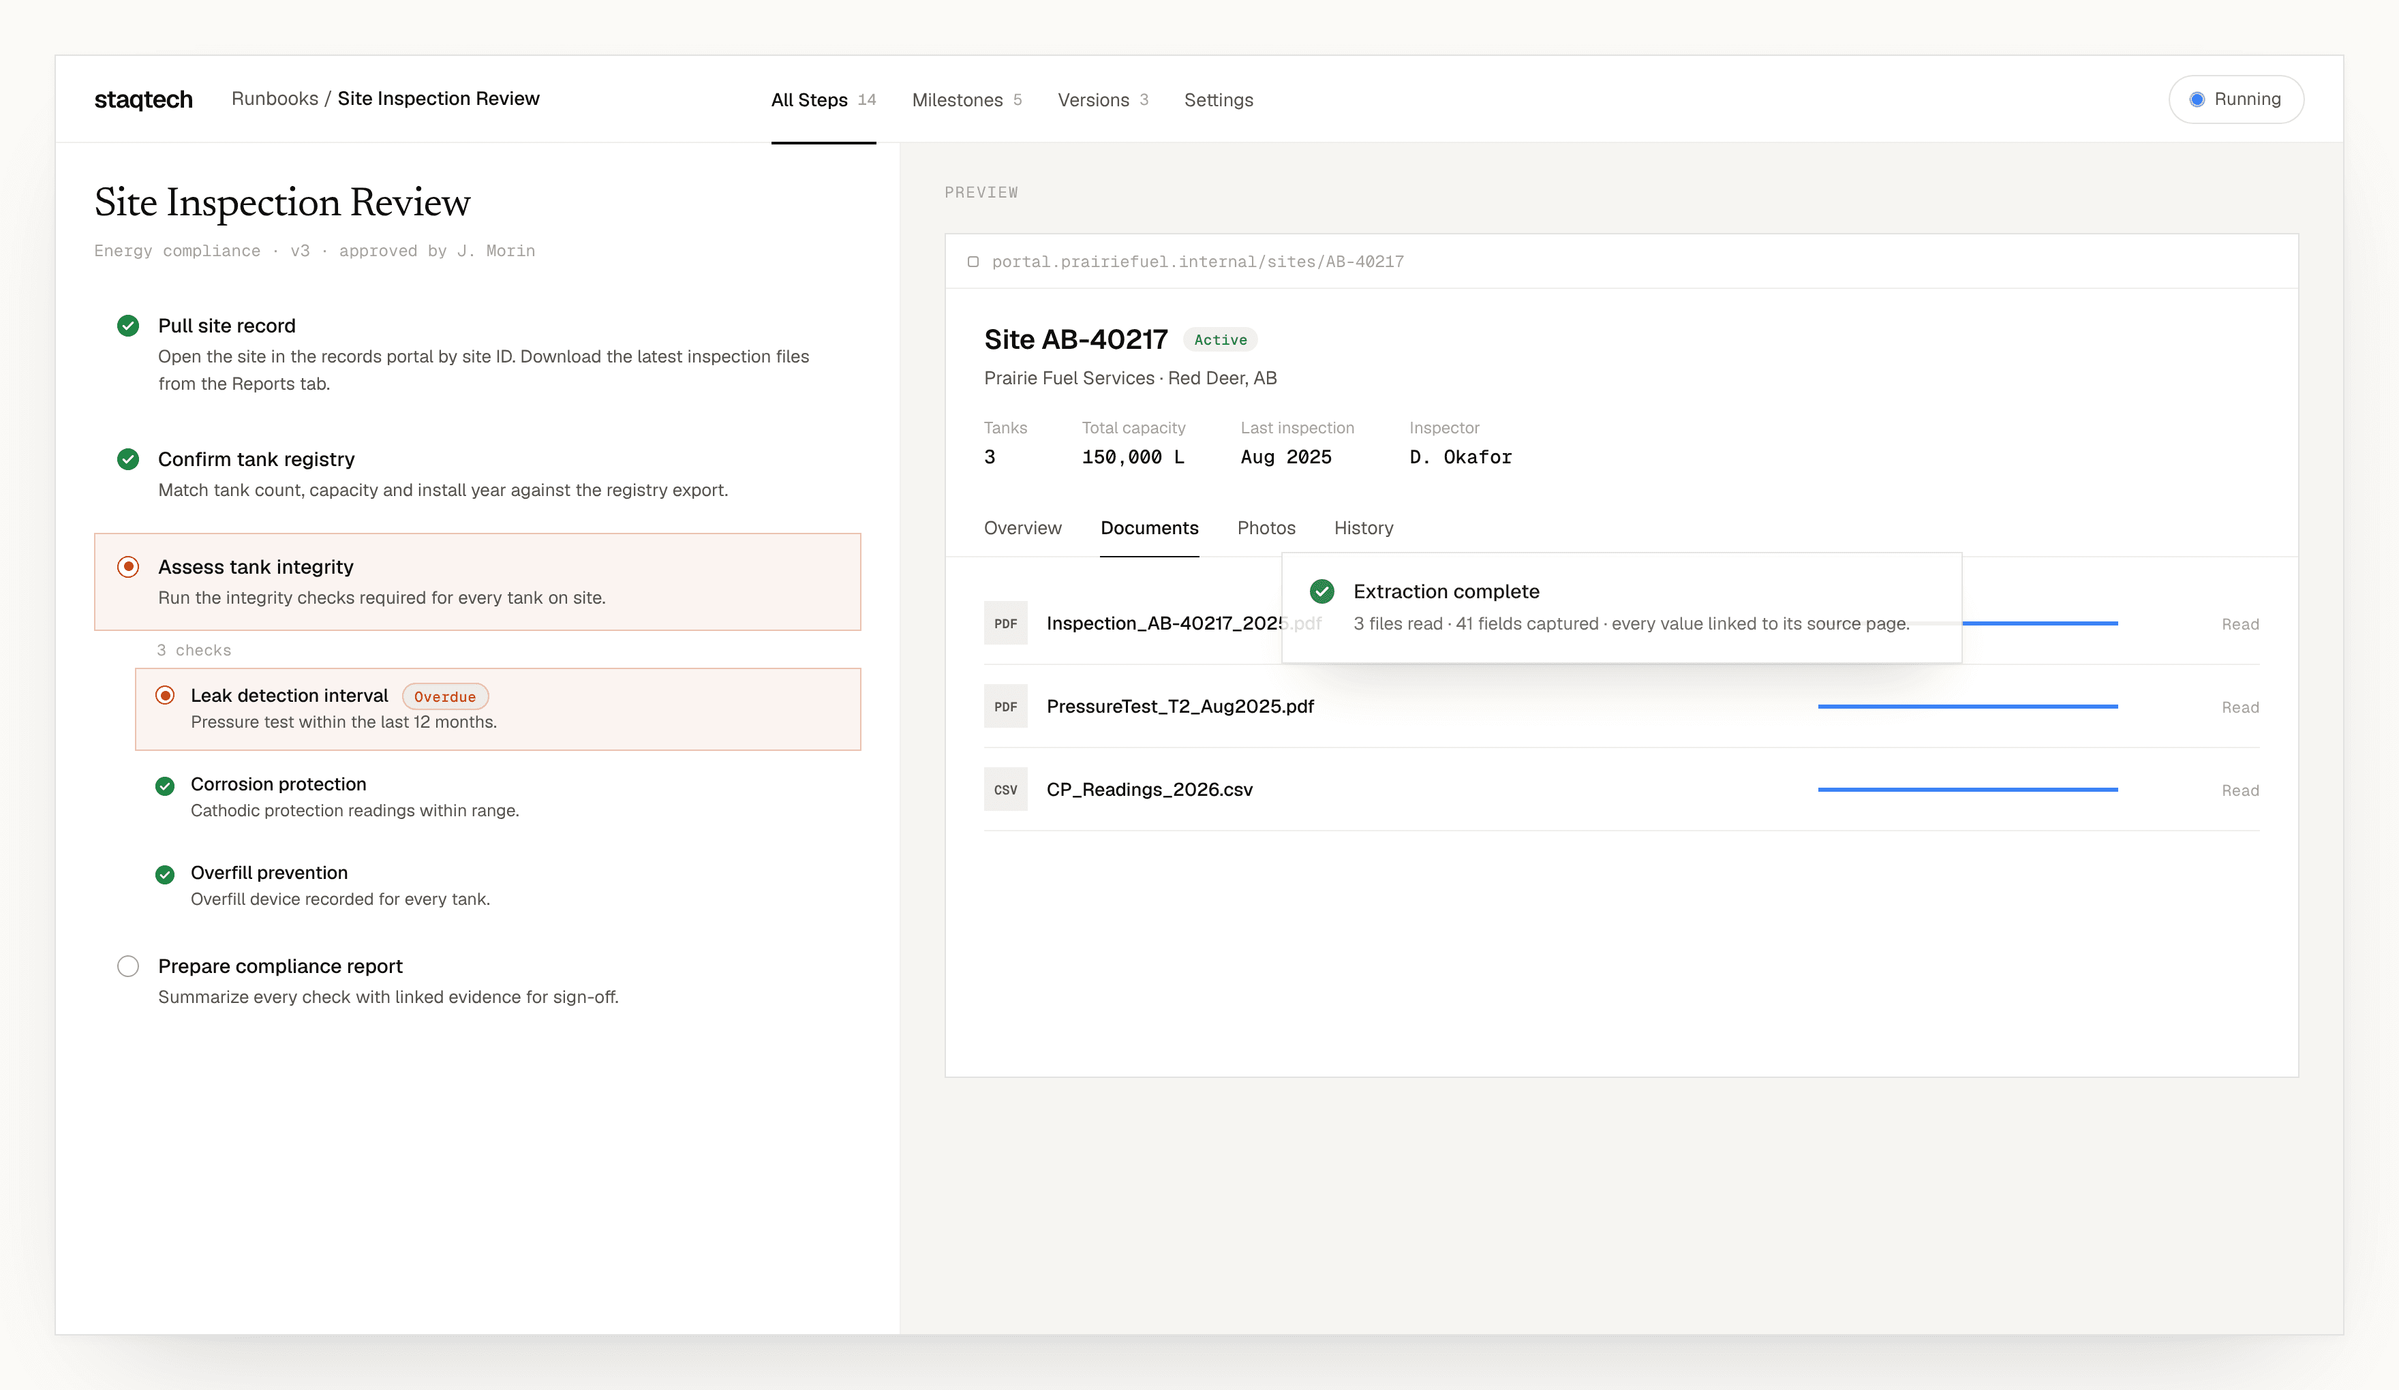2399x1390 pixels.
Task: Click the Overdue badge
Action: (444, 697)
